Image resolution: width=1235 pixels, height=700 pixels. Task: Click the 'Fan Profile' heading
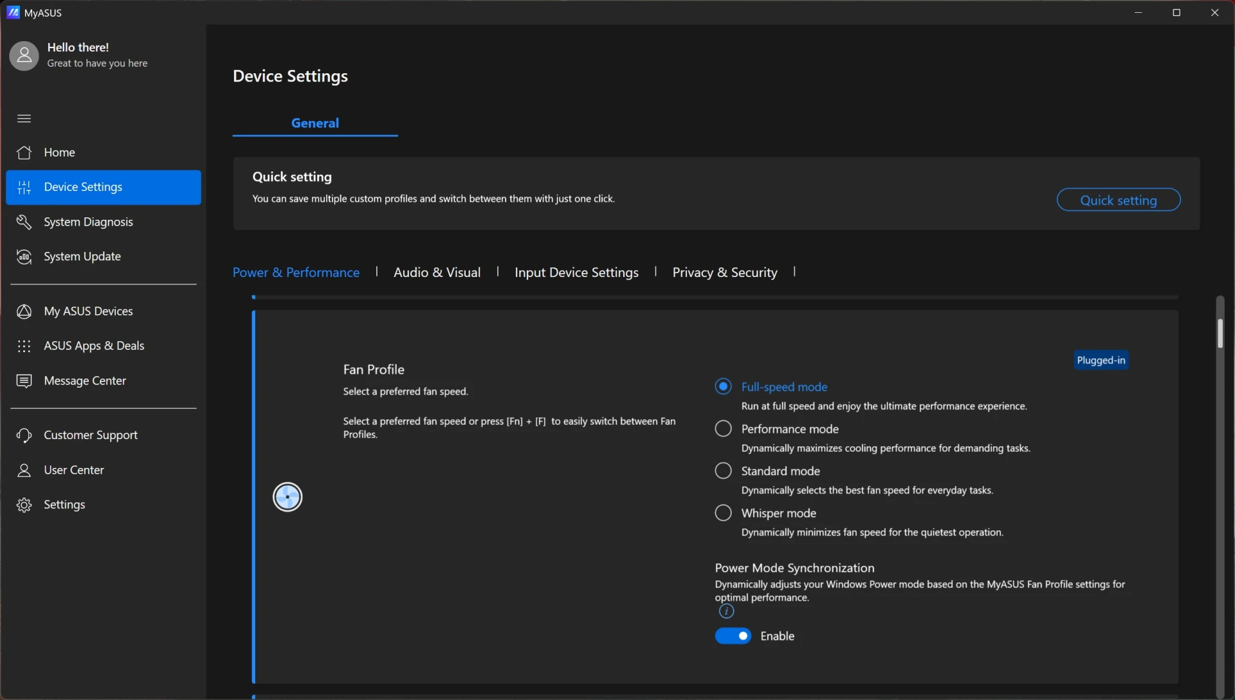pyautogui.click(x=374, y=370)
